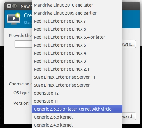Click the Browse button
Image resolution: width=142 pixels, height=128 pixels.
tap(129, 44)
